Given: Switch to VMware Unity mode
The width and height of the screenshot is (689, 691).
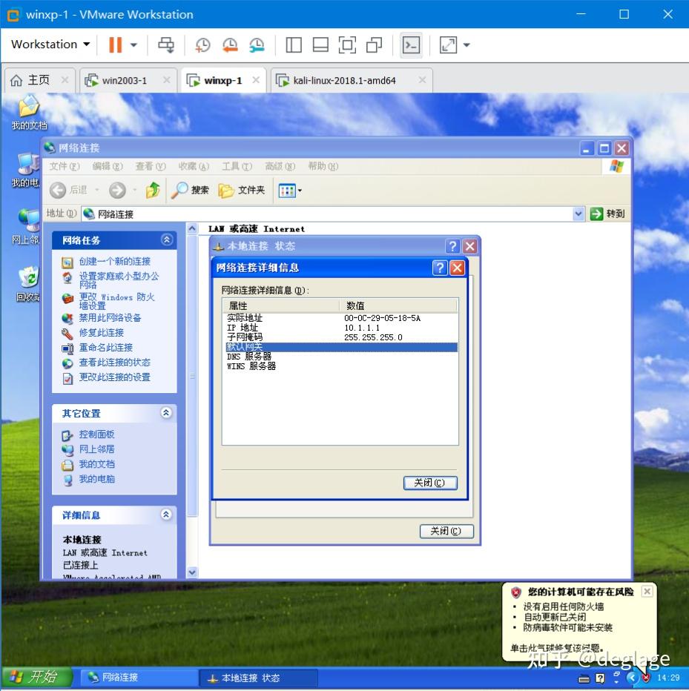Looking at the screenshot, I should pyautogui.click(x=375, y=44).
